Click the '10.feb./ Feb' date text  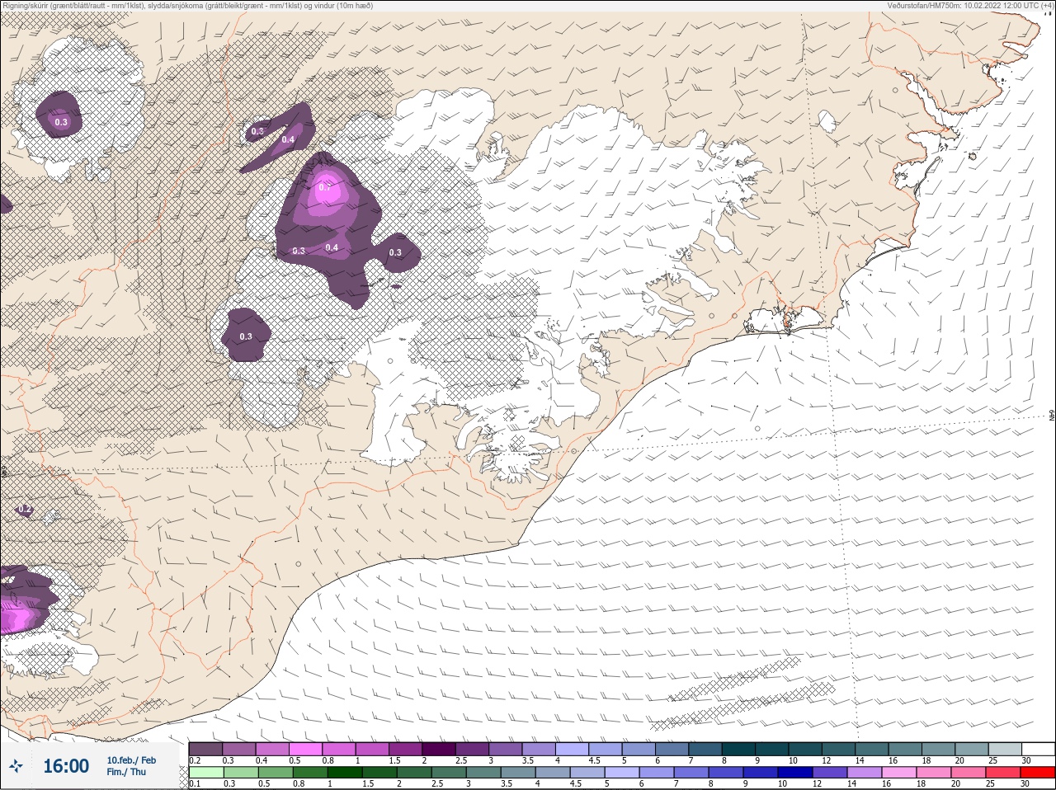pos(131,760)
